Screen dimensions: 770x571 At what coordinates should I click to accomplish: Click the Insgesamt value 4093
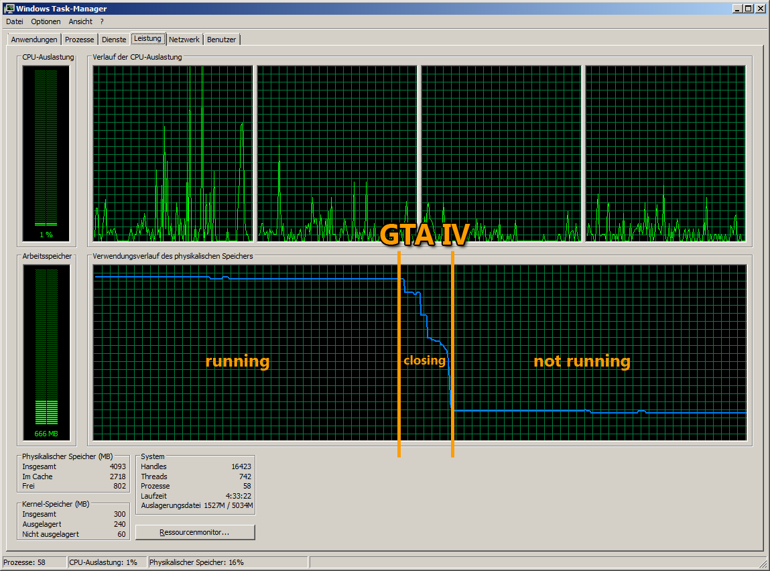pos(118,467)
